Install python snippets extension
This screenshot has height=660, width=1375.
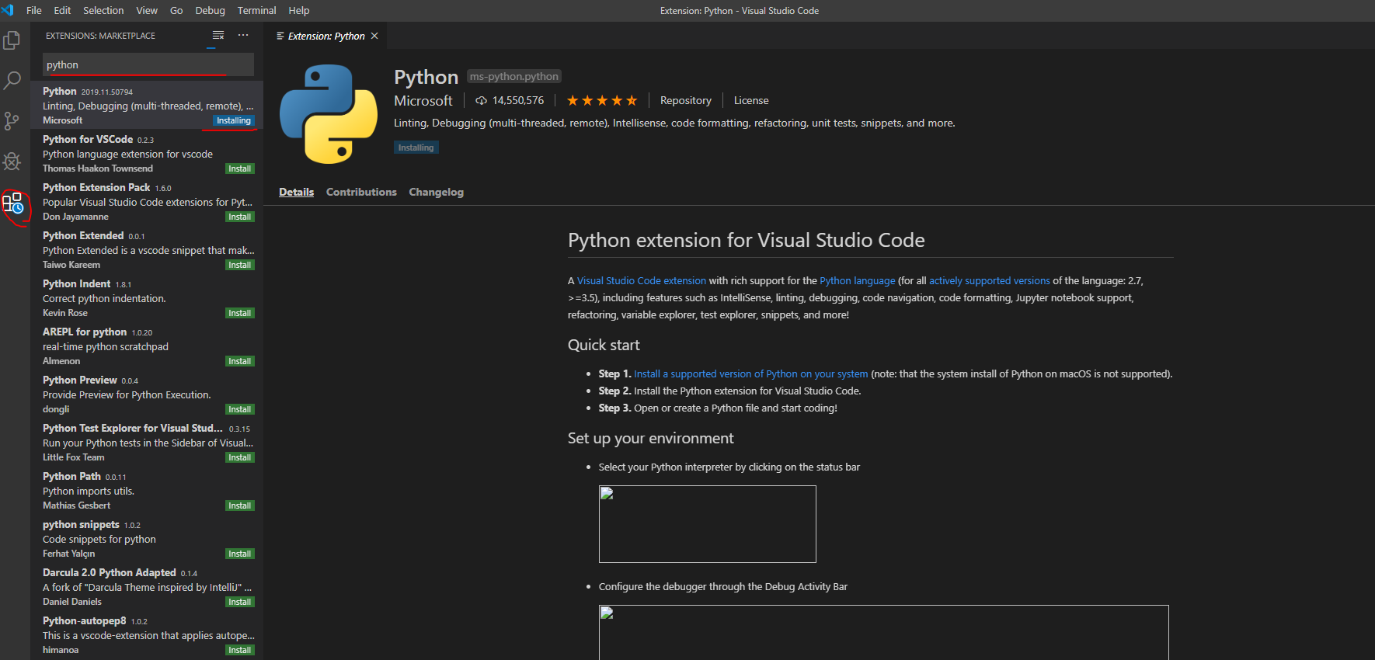click(239, 554)
